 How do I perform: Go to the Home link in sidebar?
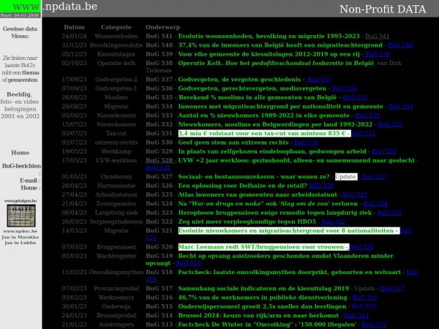click(x=20, y=153)
